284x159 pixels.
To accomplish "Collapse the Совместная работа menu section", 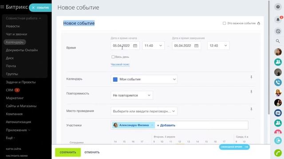I will tap(24, 19).
